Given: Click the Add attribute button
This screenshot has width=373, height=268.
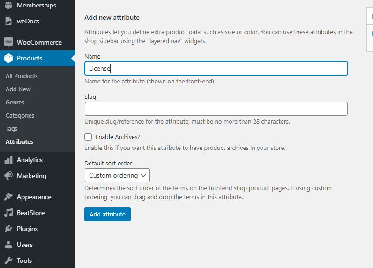Looking at the screenshot, I should [x=107, y=214].
